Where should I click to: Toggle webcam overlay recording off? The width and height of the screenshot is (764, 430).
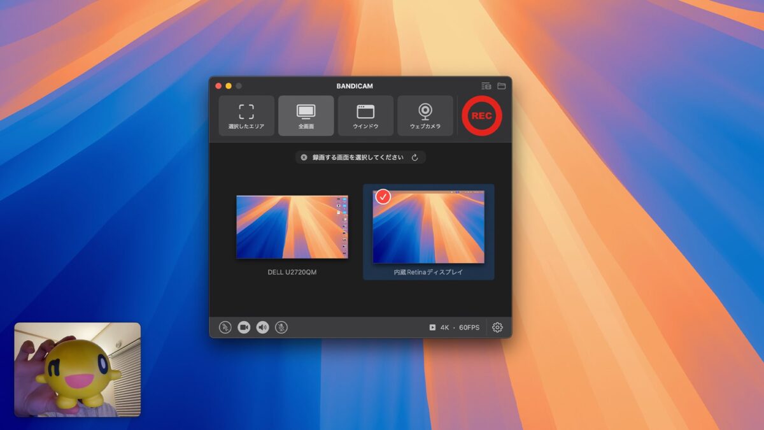coord(243,327)
